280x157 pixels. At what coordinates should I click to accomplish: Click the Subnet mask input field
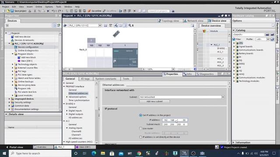pos(175,124)
